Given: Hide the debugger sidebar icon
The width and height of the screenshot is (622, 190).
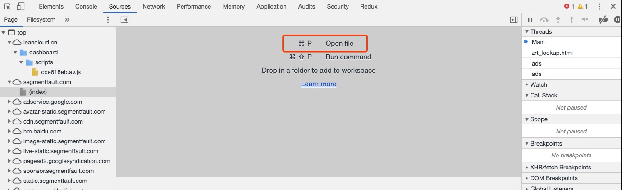Looking at the screenshot, I should 514,20.
